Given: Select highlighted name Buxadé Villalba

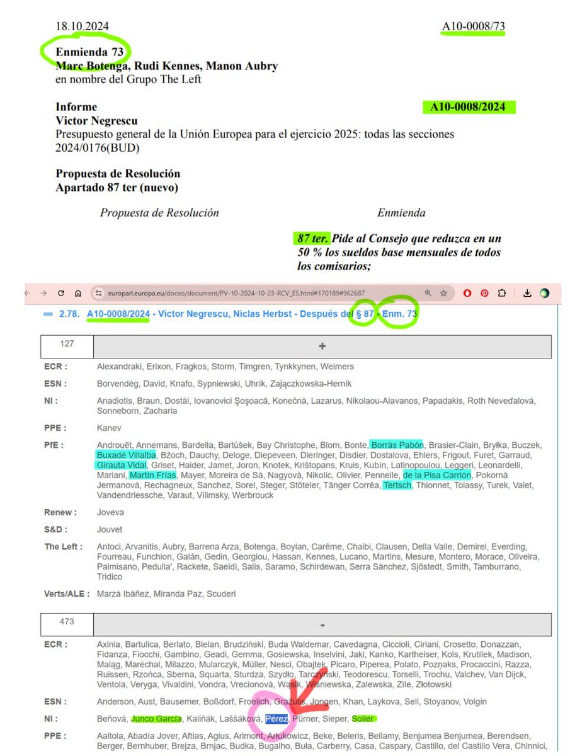Looking at the screenshot, I should pyautogui.click(x=127, y=455).
